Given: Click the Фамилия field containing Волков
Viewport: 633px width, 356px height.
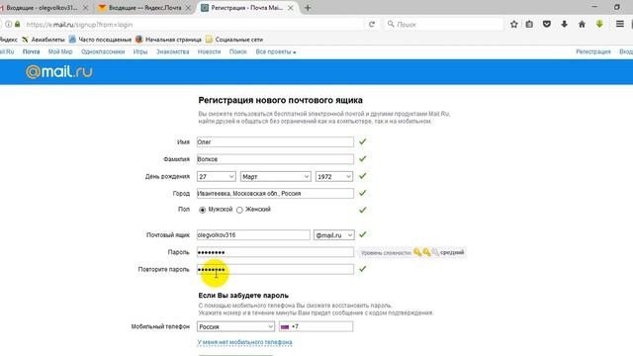Looking at the screenshot, I should (275, 159).
